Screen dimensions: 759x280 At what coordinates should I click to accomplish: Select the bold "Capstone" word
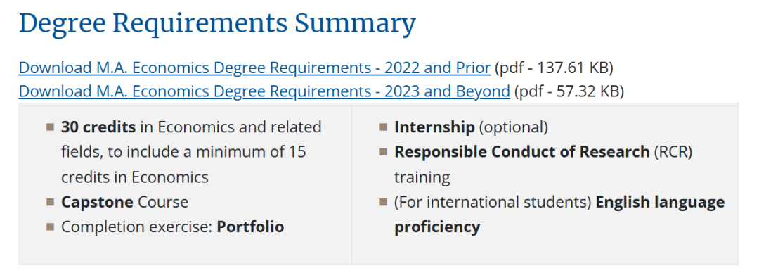coord(97,202)
